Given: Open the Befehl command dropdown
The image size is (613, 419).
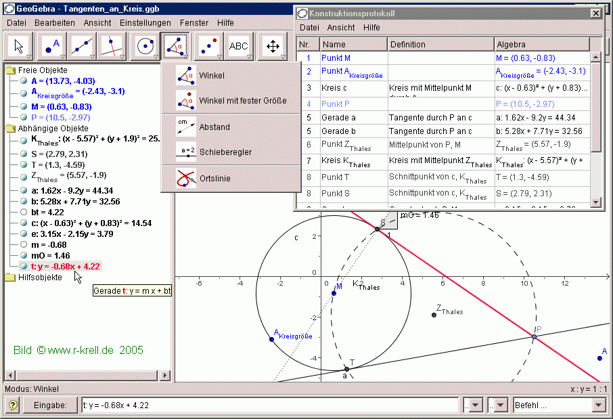Looking at the screenshot, I should click(598, 405).
